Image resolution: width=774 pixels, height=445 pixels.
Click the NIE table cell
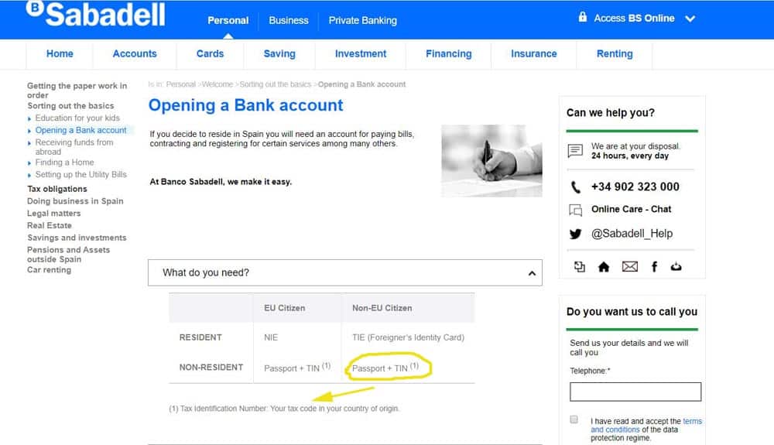(x=270, y=337)
